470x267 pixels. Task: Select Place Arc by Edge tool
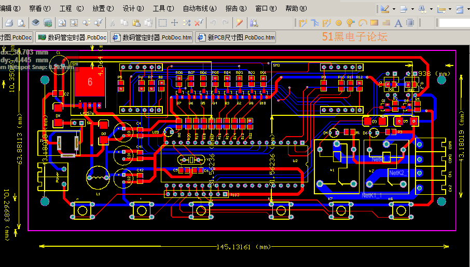coord(363,23)
